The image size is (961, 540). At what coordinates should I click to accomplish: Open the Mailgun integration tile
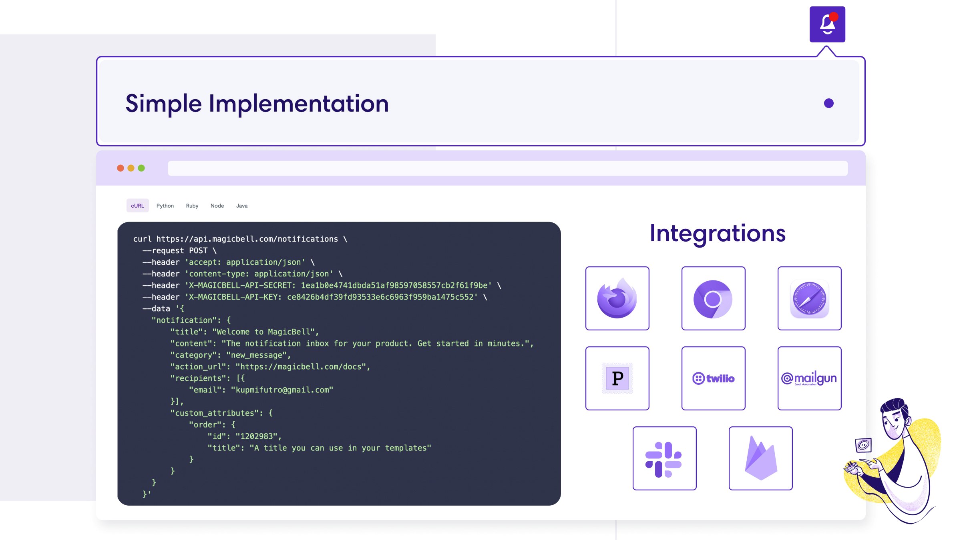pos(809,378)
